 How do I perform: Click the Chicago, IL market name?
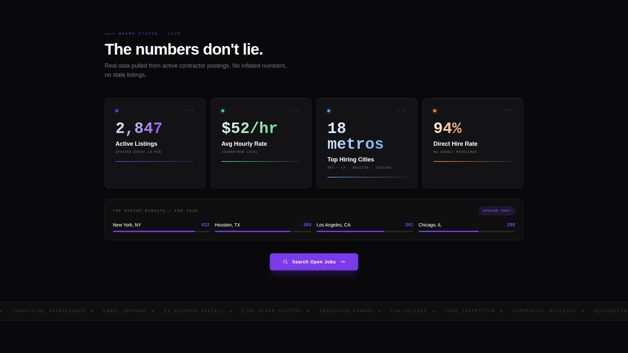pyautogui.click(x=430, y=225)
